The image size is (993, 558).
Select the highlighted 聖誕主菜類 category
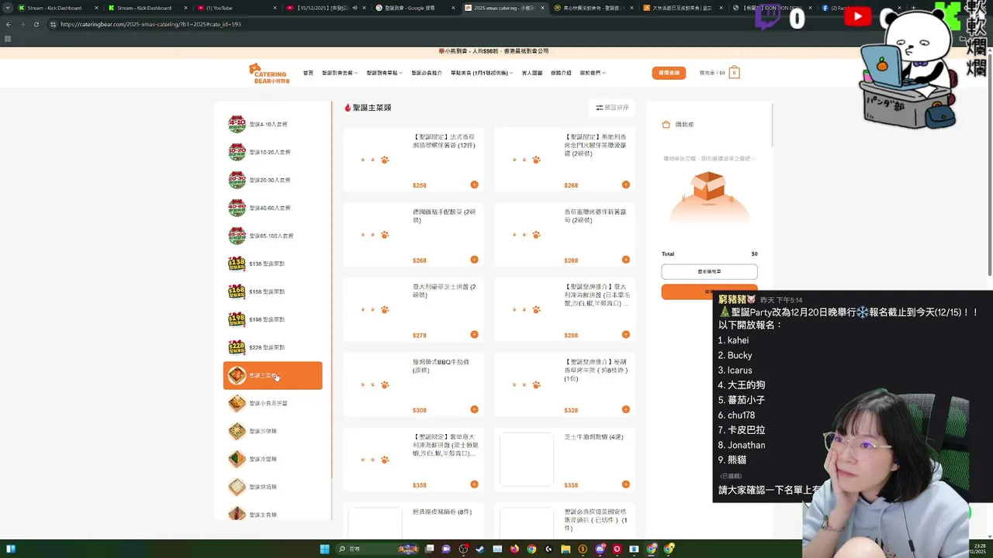[272, 375]
